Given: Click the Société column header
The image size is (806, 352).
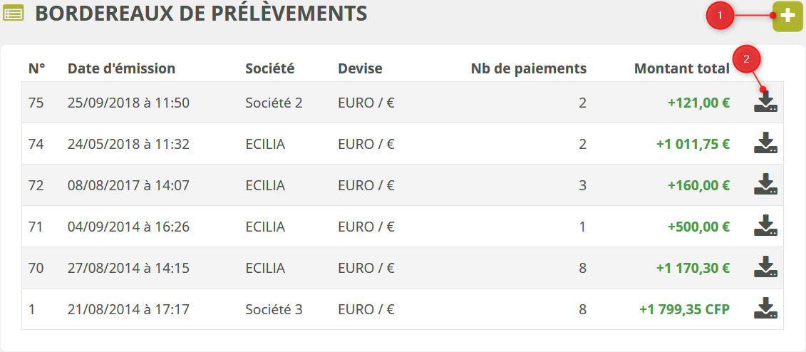Looking at the screenshot, I should pos(269,68).
